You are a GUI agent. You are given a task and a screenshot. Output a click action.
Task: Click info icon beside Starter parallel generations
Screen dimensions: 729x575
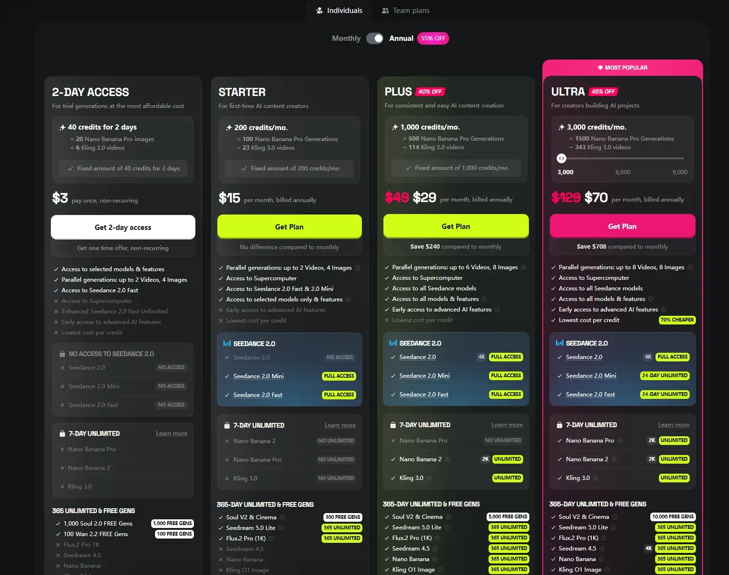[x=358, y=268]
